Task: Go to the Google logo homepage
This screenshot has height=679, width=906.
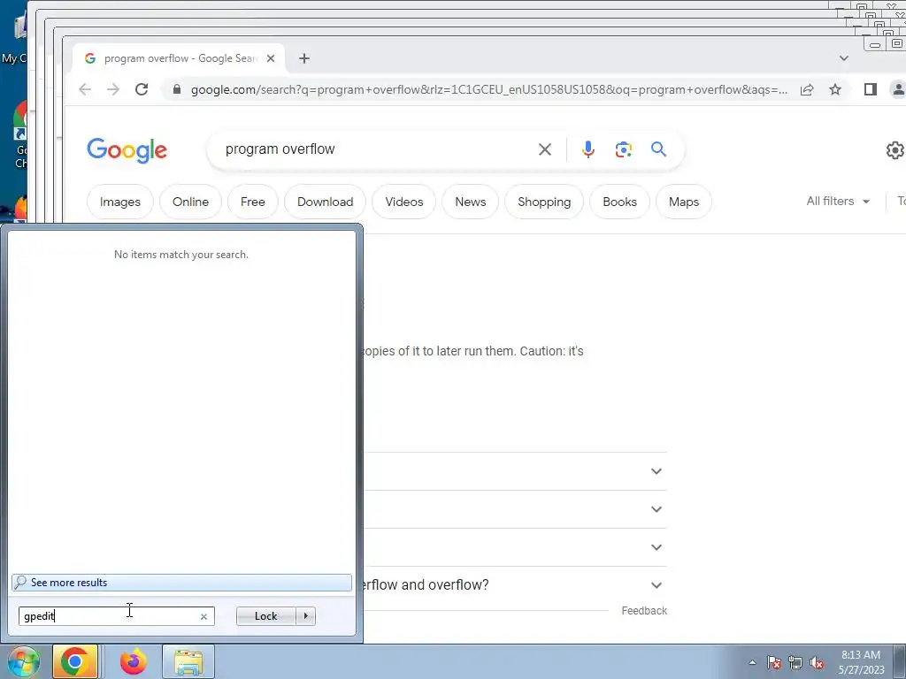Action: (x=127, y=150)
